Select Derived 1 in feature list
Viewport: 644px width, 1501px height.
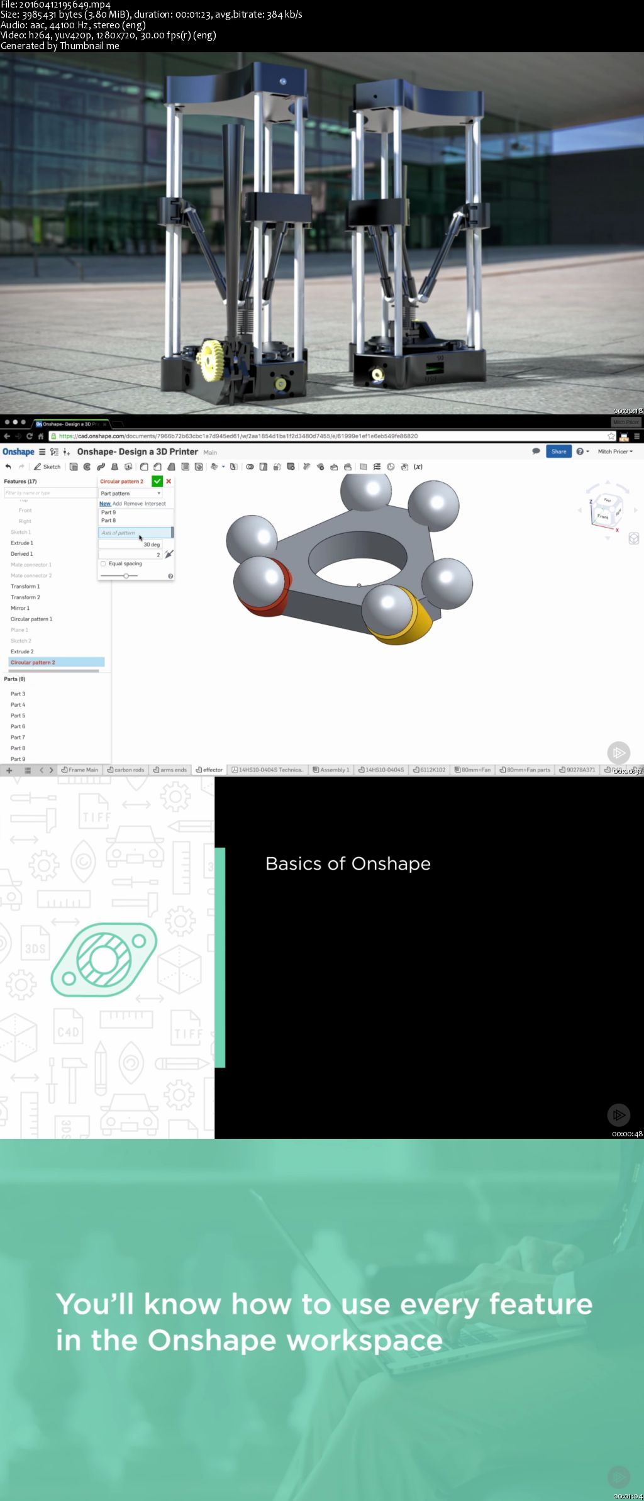(x=22, y=554)
